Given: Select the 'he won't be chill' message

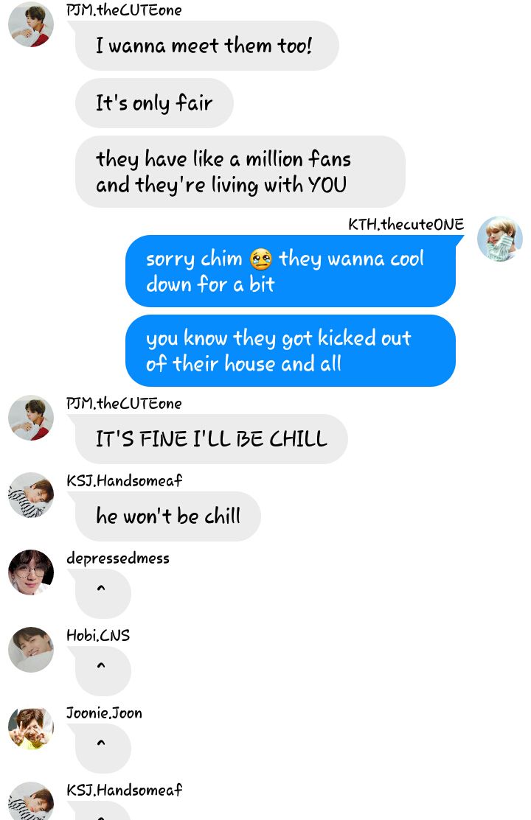Looking at the screenshot, I should tap(167, 516).
